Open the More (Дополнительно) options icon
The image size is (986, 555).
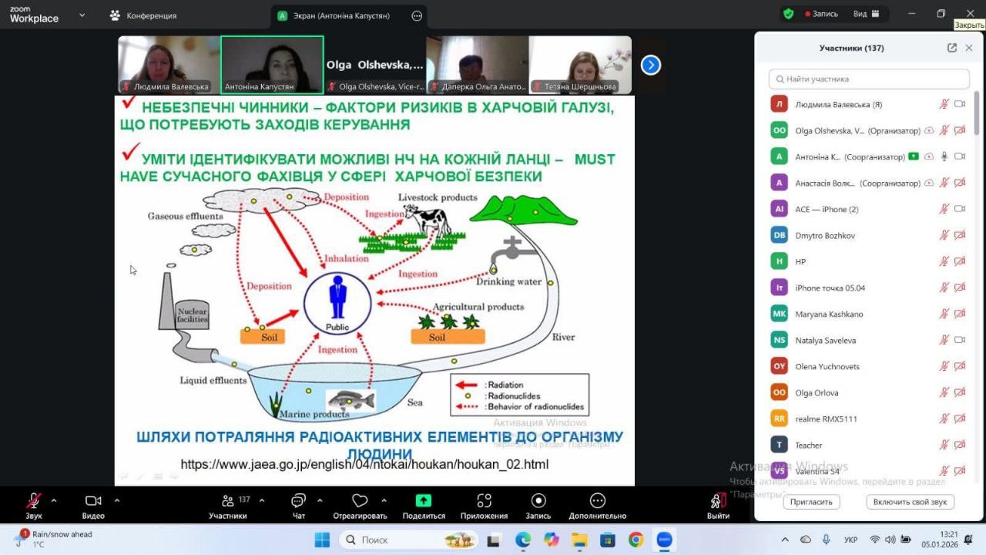click(x=597, y=501)
